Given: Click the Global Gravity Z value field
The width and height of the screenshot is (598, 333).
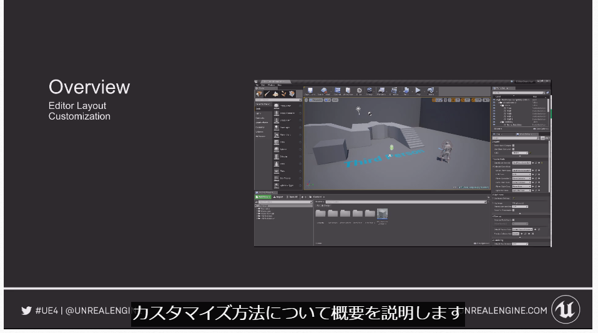Looking at the screenshot, I should [x=520, y=223].
